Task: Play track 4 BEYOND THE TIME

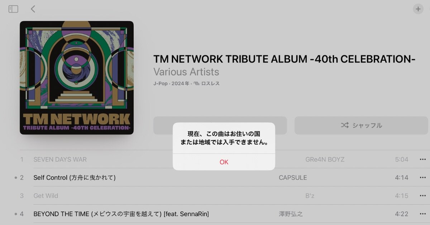Action: click(121, 214)
